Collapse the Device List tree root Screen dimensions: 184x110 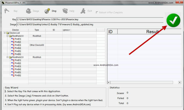5,33
